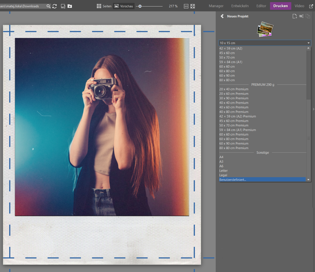The height and width of the screenshot is (272, 315).
Task: Click the search magnifier in path bar
Action: 48,6
